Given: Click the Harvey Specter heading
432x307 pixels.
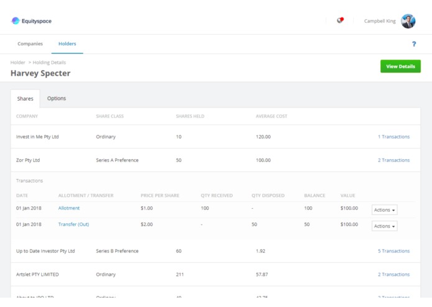Looking at the screenshot, I should click(x=40, y=73).
